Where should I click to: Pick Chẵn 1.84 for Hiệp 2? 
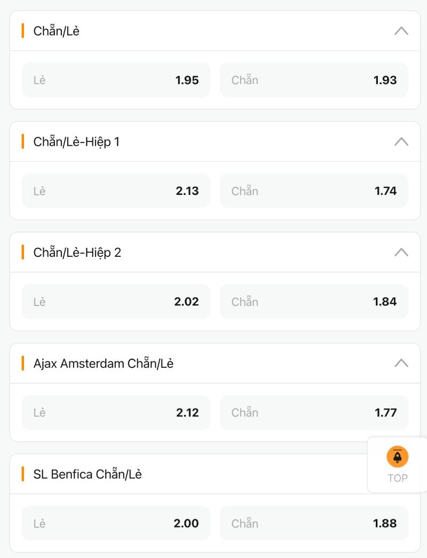point(314,302)
